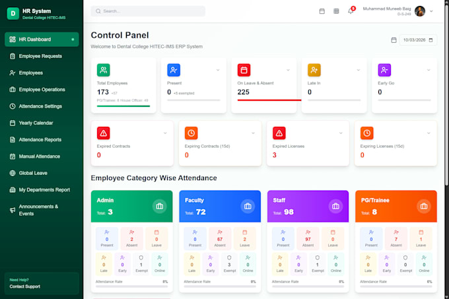This screenshot has height=299, width=449.
Task: Click the Expired Licenses count 3
Action: coord(274,155)
